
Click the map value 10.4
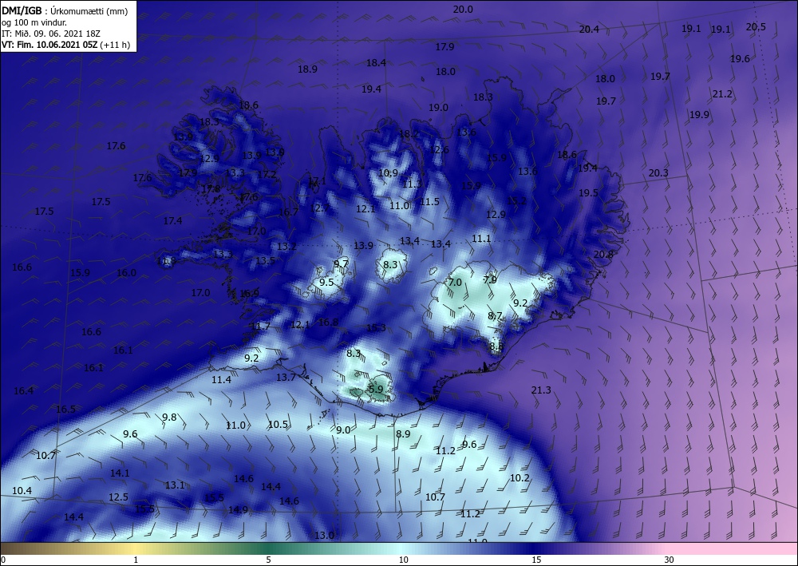click(x=22, y=491)
